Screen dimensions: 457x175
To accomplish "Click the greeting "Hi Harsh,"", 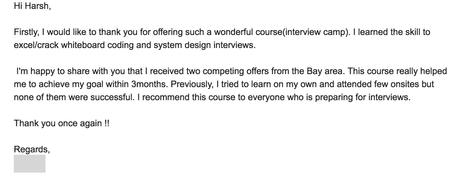I will click(x=32, y=6).
